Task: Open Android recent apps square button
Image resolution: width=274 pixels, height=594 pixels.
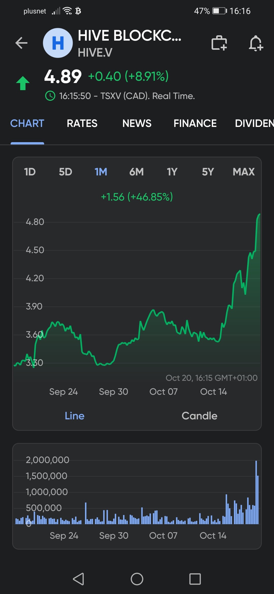Action: point(195,579)
